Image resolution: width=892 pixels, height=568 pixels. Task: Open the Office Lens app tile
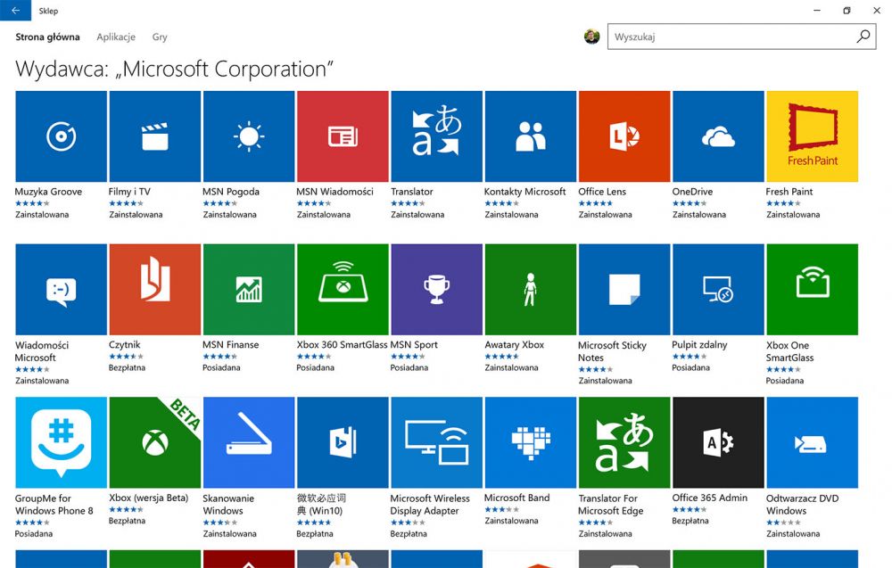[624, 136]
